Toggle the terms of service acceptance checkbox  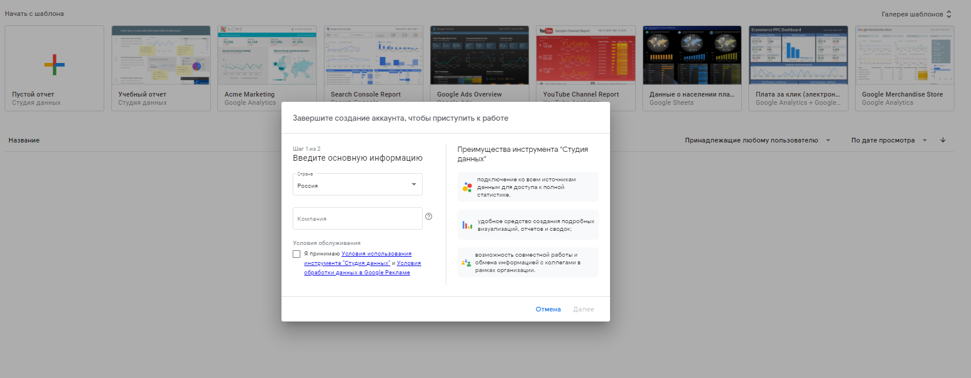297,254
